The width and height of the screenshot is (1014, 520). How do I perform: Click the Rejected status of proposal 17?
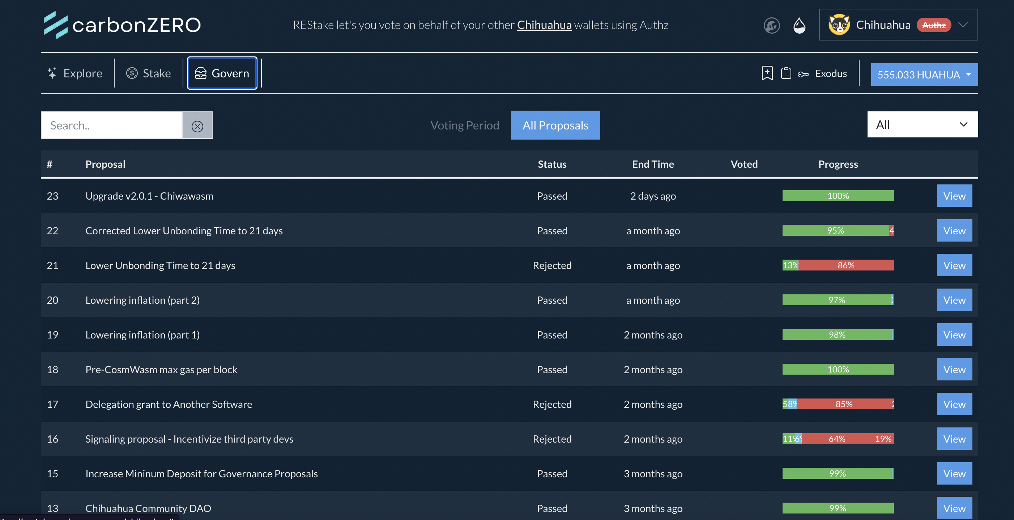tap(552, 404)
